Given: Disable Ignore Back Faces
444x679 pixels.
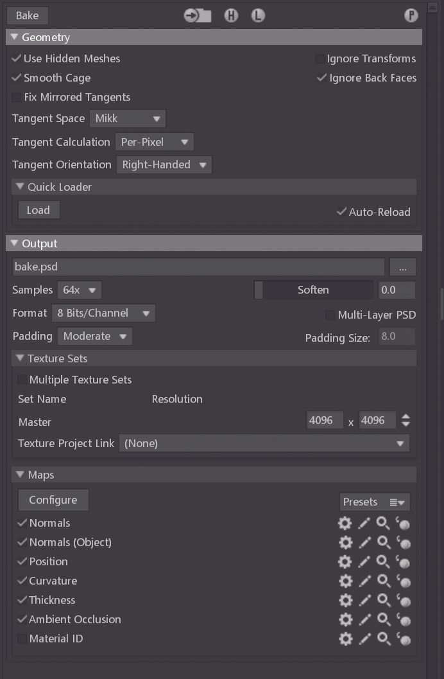Looking at the screenshot, I should tap(321, 78).
